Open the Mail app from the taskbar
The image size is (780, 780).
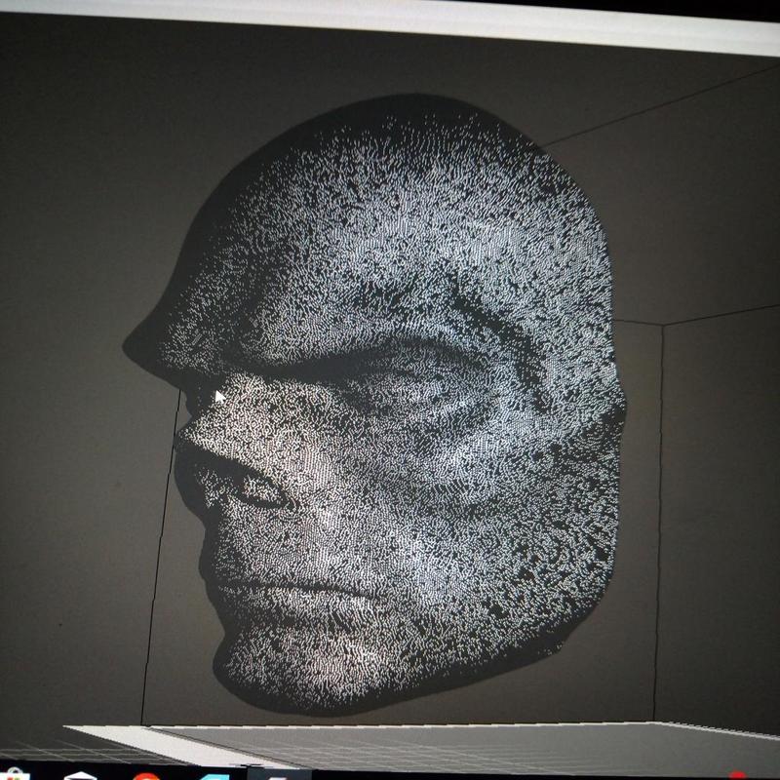point(78,775)
